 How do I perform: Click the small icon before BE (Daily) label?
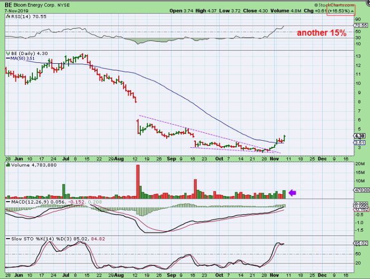(7, 53)
